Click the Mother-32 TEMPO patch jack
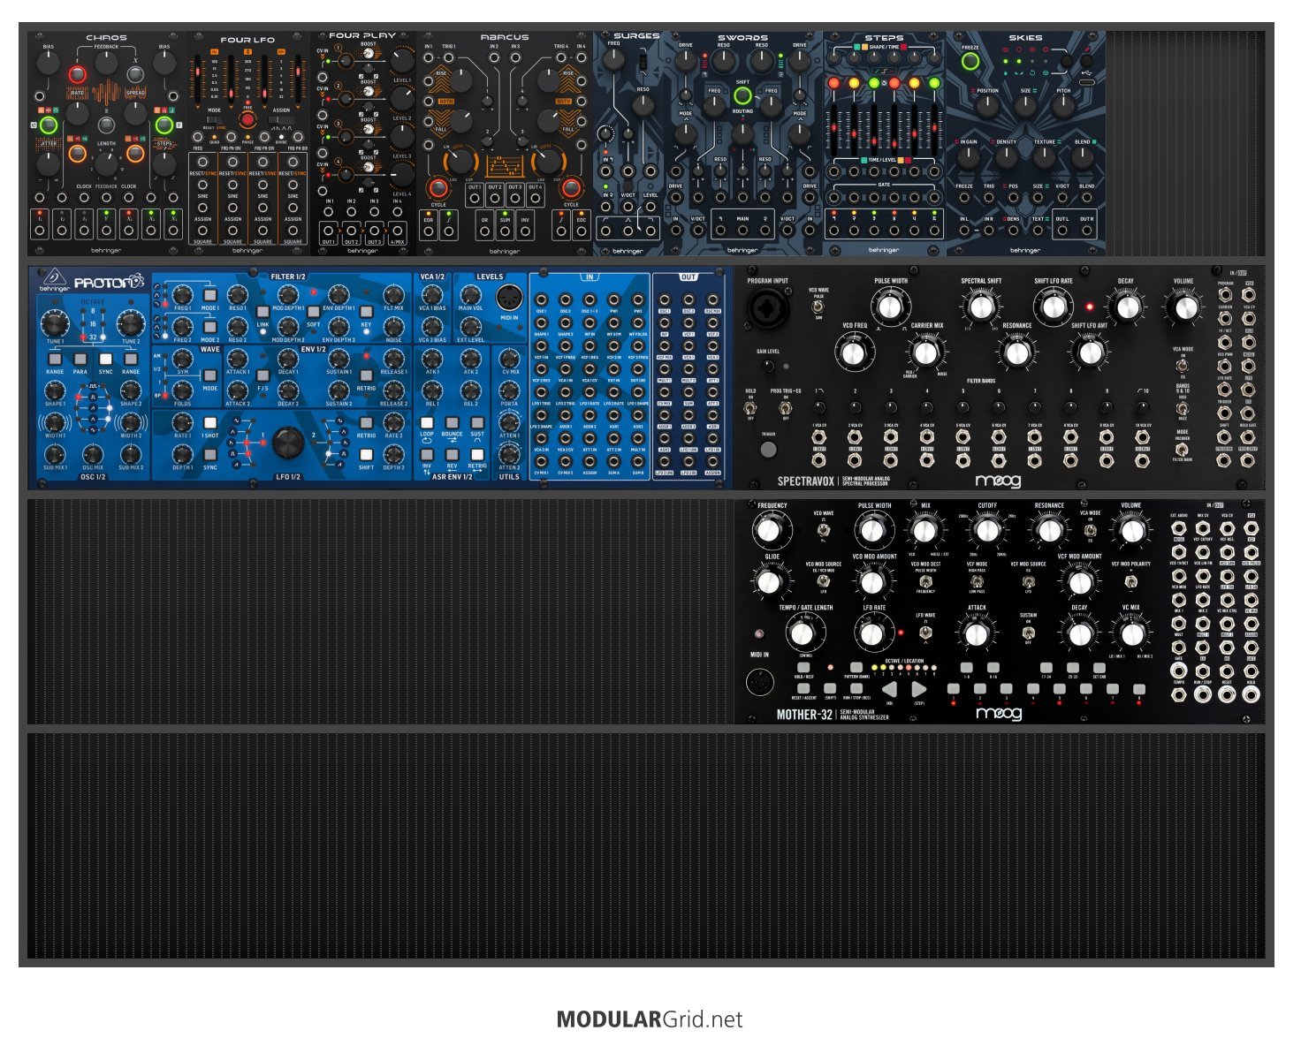Image resolution: width=1301 pixels, height=1038 pixels. pyautogui.click(x=1179, y=694)
